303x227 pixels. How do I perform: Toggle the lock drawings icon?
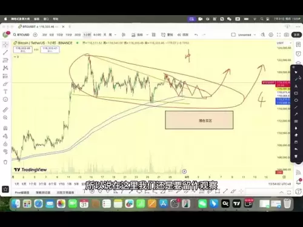[x=5, y=144]
